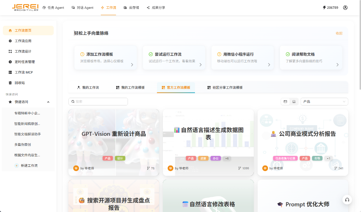Open 阅读帮助文档 card arrow

(x=337, y=65)
